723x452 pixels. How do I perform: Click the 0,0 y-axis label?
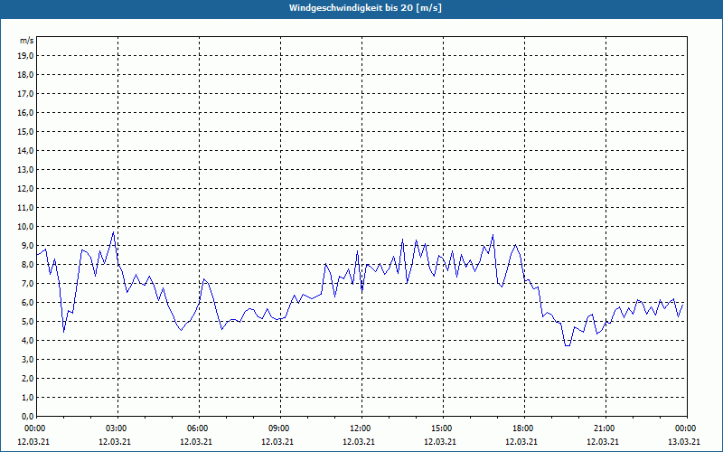point(27,416)
